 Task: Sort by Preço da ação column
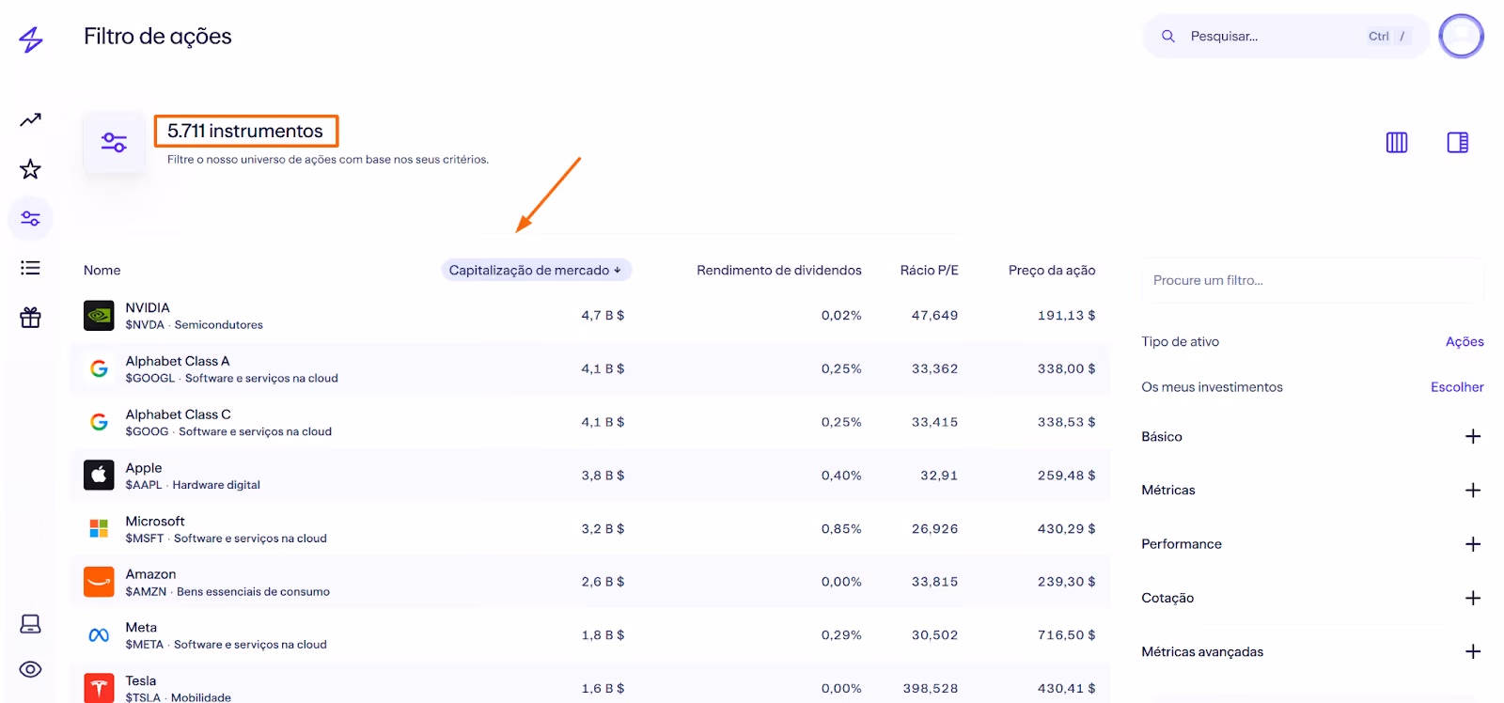pyautogui.click(x=1052, y=270)
